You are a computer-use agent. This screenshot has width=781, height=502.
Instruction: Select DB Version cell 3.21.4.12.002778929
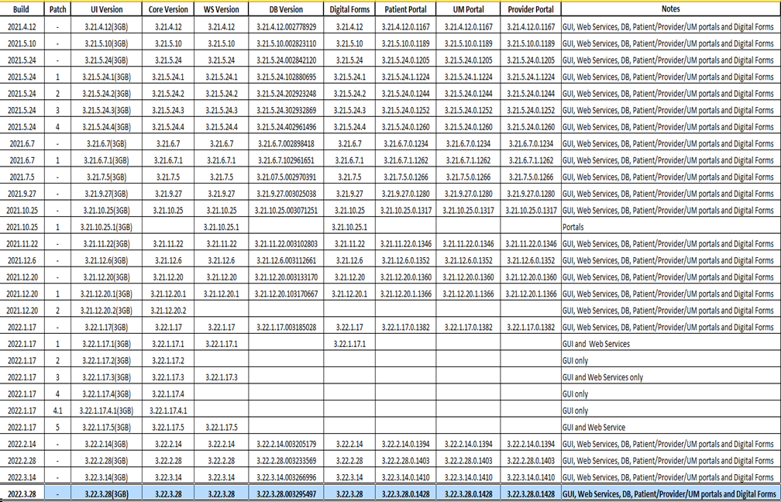pyautogui.click(x=286, y=26)
